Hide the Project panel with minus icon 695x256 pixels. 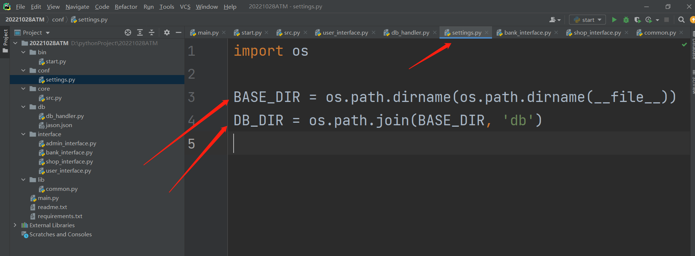point(179,32)
